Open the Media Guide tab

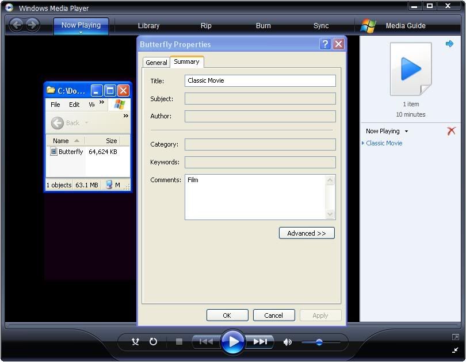click(406, 26)
